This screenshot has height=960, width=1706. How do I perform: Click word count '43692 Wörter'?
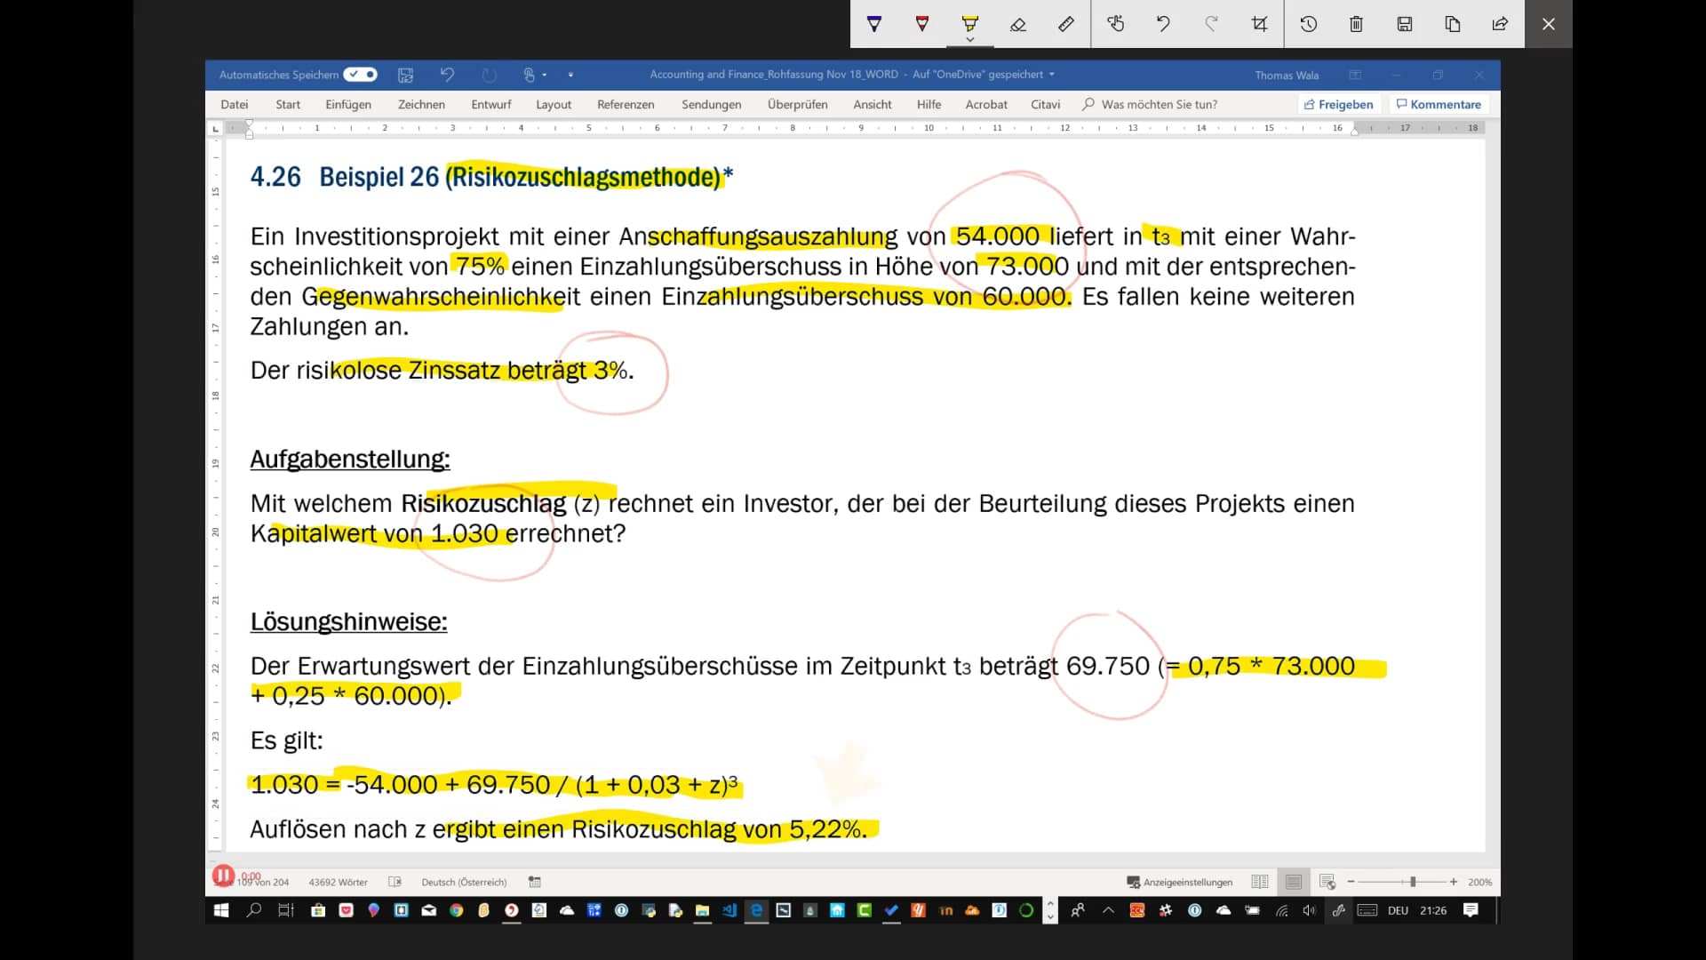(339, 882)
